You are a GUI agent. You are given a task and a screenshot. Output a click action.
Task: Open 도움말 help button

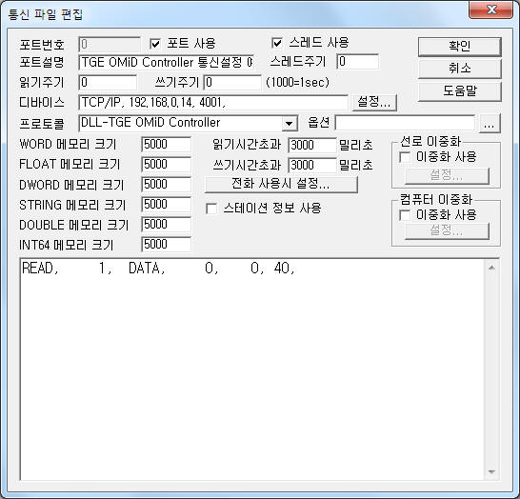click(x=459, y=90)
